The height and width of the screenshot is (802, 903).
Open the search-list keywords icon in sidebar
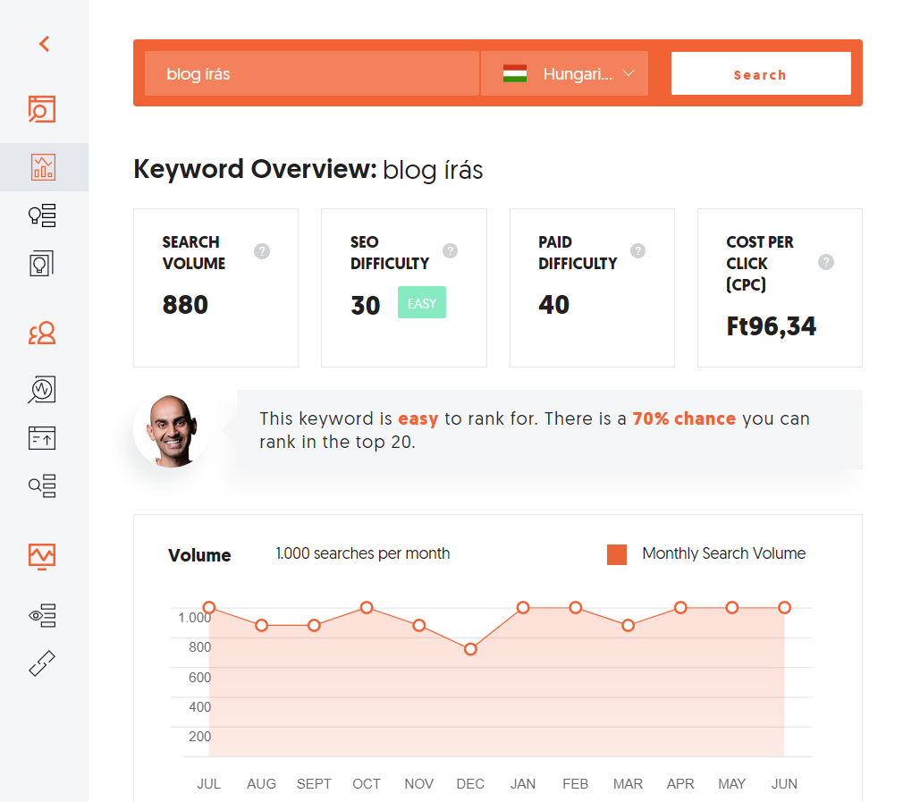[42, 485]
